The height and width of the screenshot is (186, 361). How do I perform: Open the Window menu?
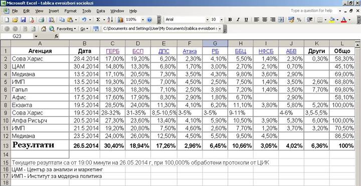[x=117, y=11]
